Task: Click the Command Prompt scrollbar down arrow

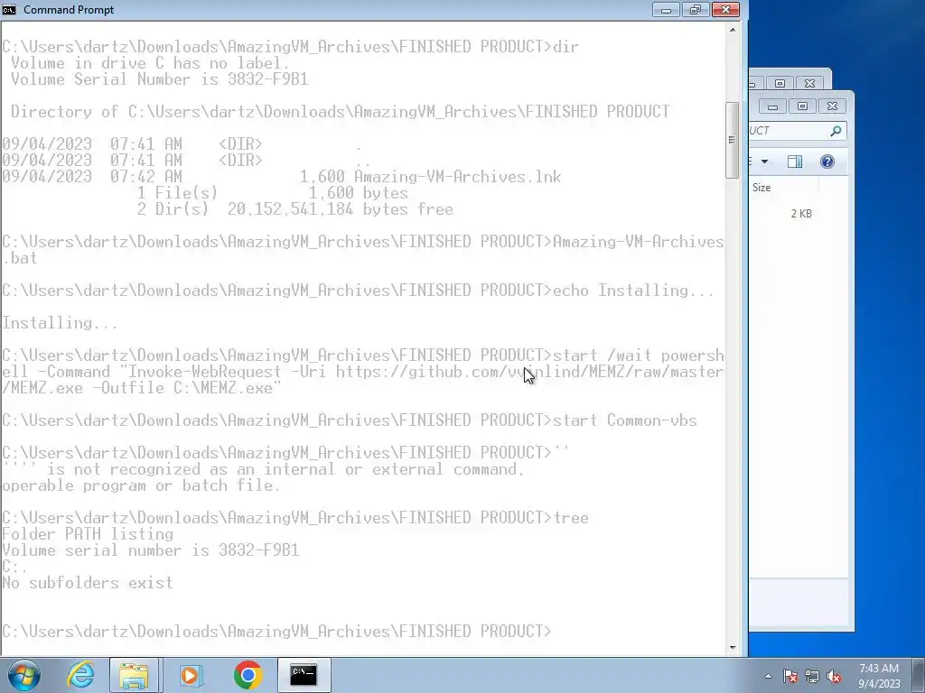Action: pyautogui.click(x=732, y=647)
